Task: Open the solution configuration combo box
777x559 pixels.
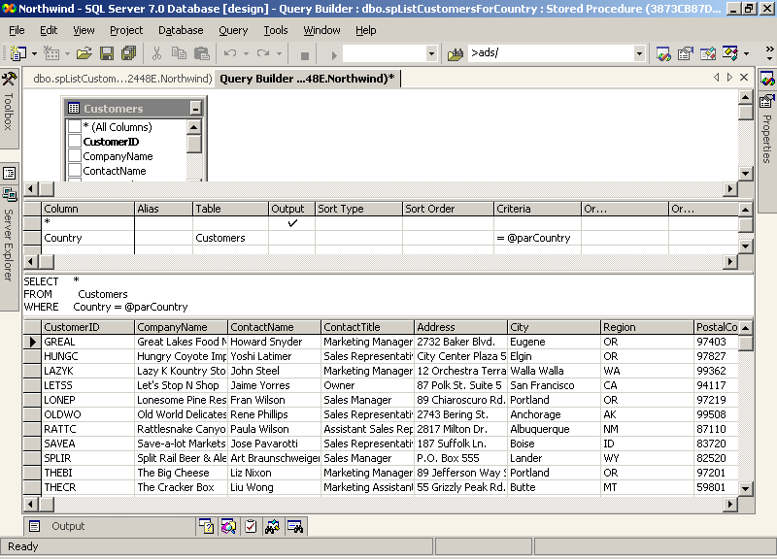Action: 390,53
